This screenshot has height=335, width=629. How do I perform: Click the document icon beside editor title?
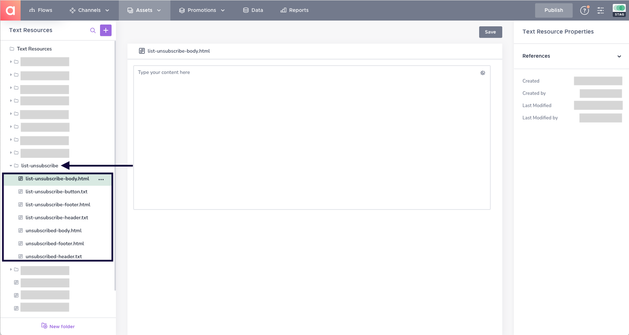(142, 51)
